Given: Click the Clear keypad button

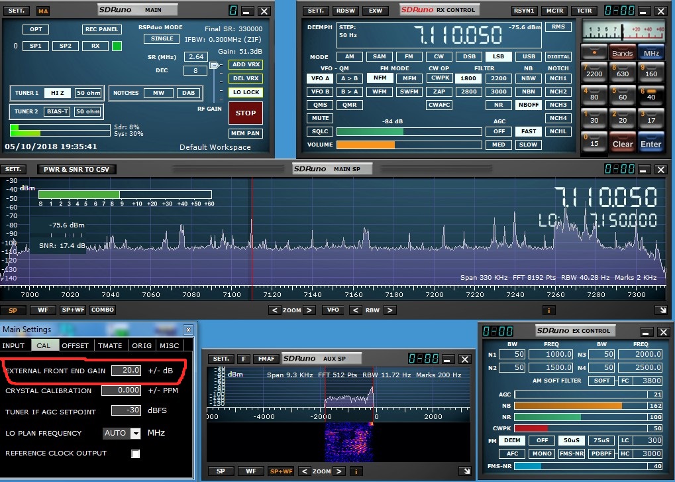Looking at the screenshot, I should pyautogui.click(x=623, y=142).
